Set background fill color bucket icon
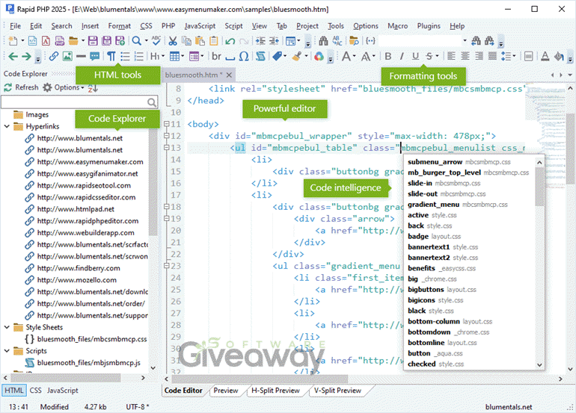This screenshot has width=576, height=413. tap(559, 56)
